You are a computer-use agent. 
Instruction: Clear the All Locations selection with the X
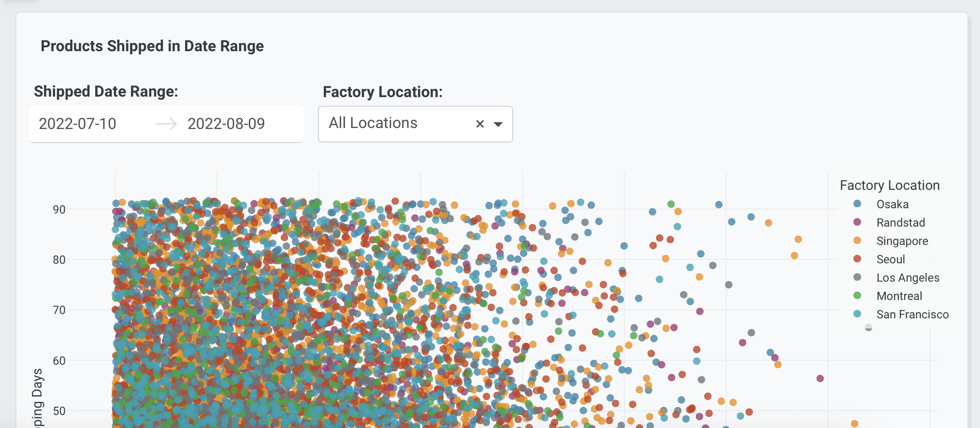480,124
